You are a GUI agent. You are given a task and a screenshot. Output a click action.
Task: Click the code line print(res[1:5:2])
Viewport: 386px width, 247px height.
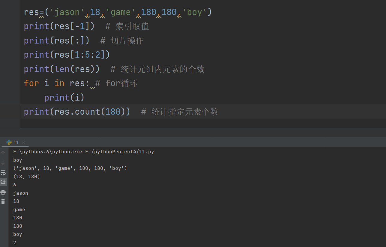click(x=67, y=55)
